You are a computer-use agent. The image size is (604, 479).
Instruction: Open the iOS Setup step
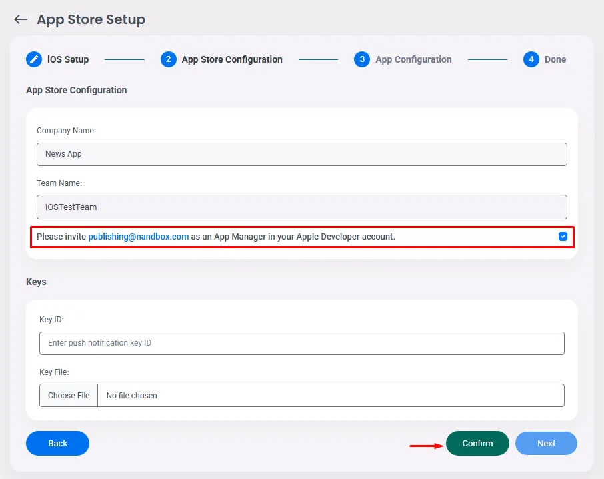coord(67,59)
